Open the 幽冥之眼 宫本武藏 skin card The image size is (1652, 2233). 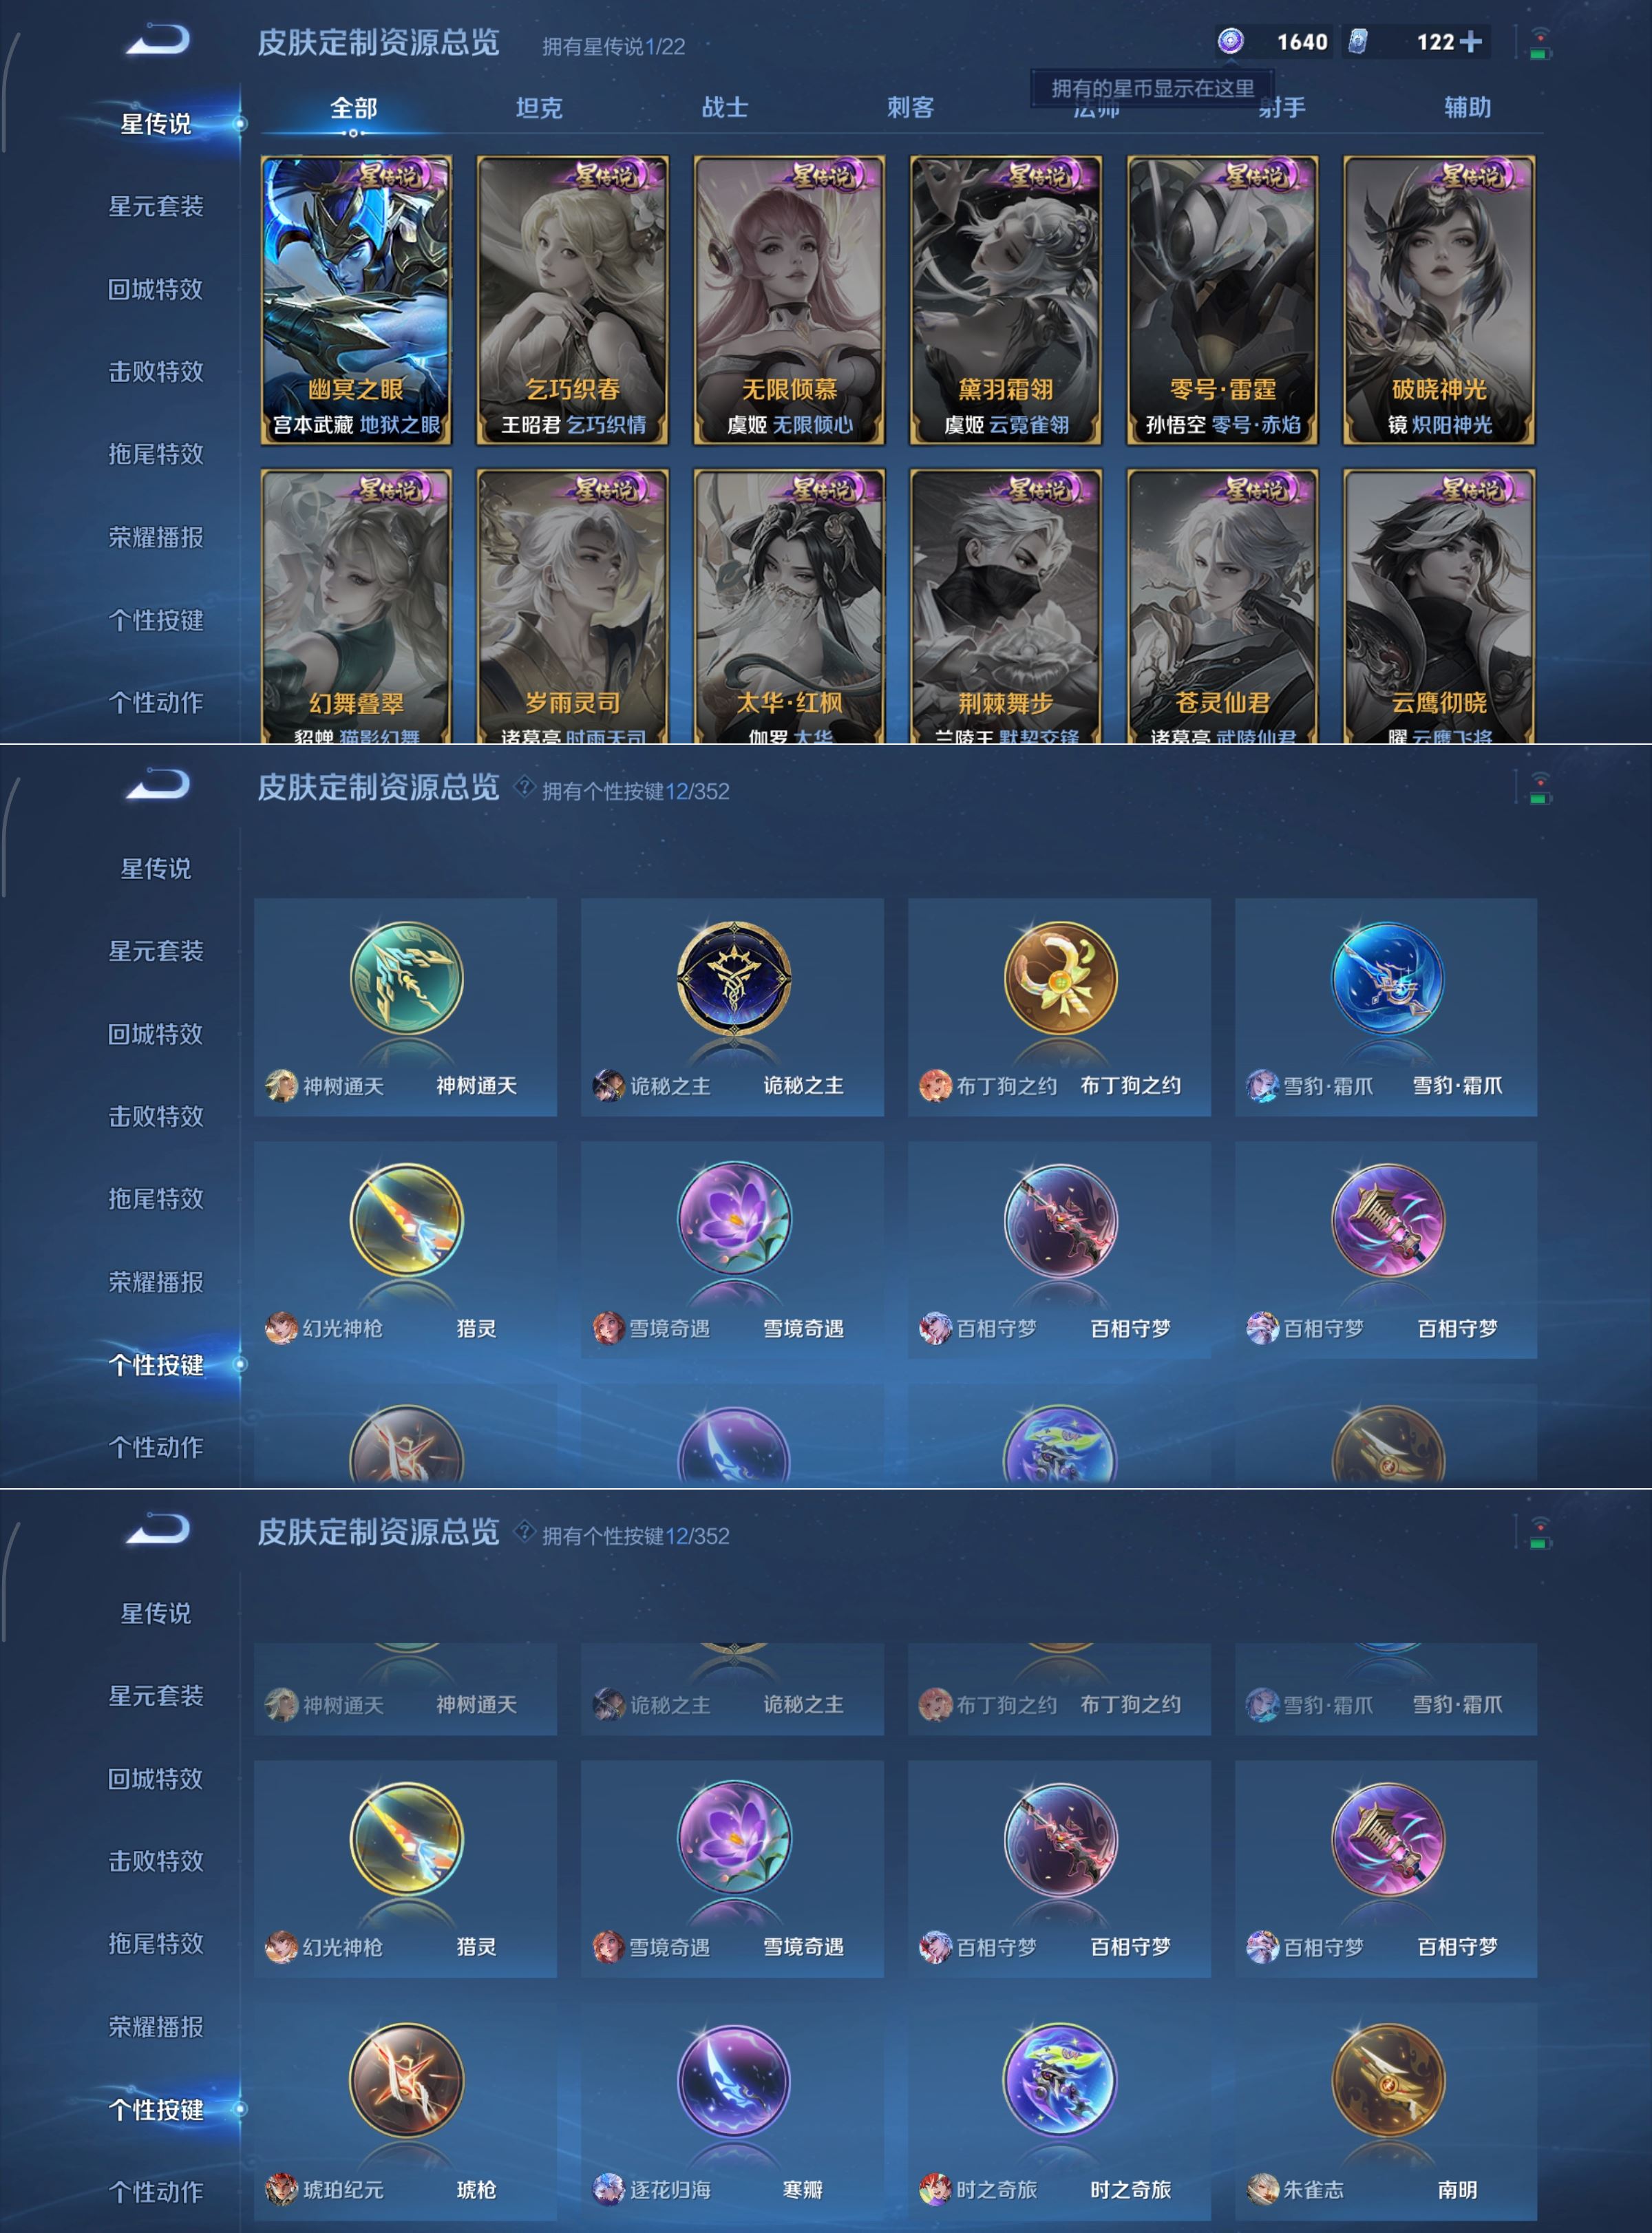click(x=356, y=300)
